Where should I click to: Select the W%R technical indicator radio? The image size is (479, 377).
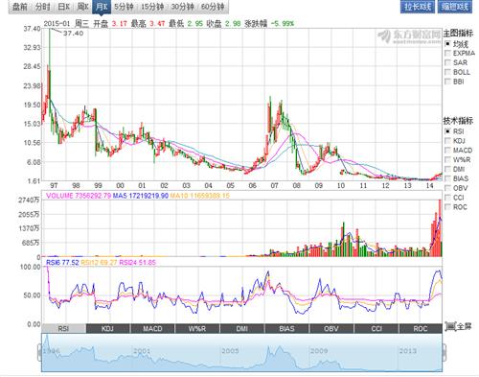click(x=448, y=159)
